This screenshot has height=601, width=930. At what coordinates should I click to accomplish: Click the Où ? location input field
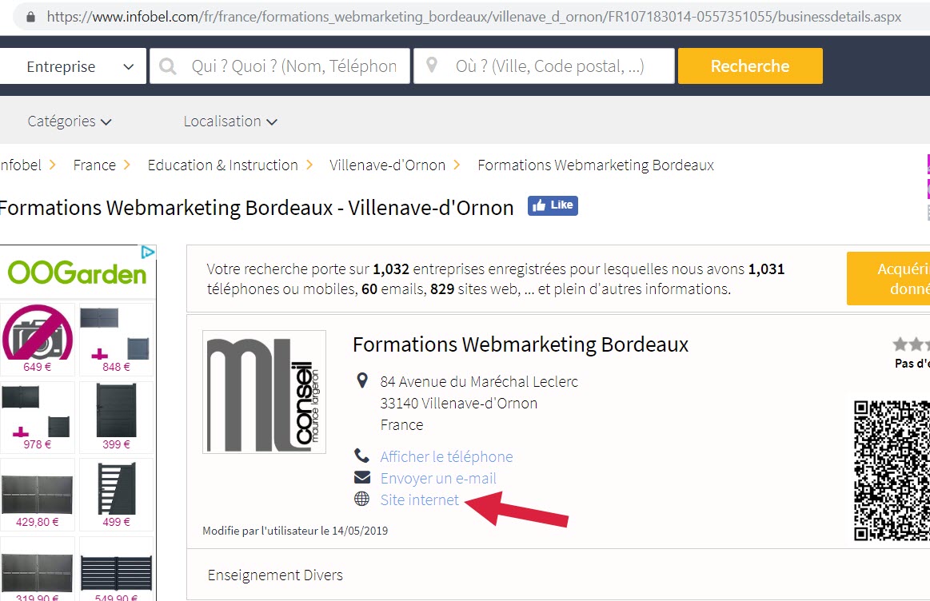click(544, 66)
